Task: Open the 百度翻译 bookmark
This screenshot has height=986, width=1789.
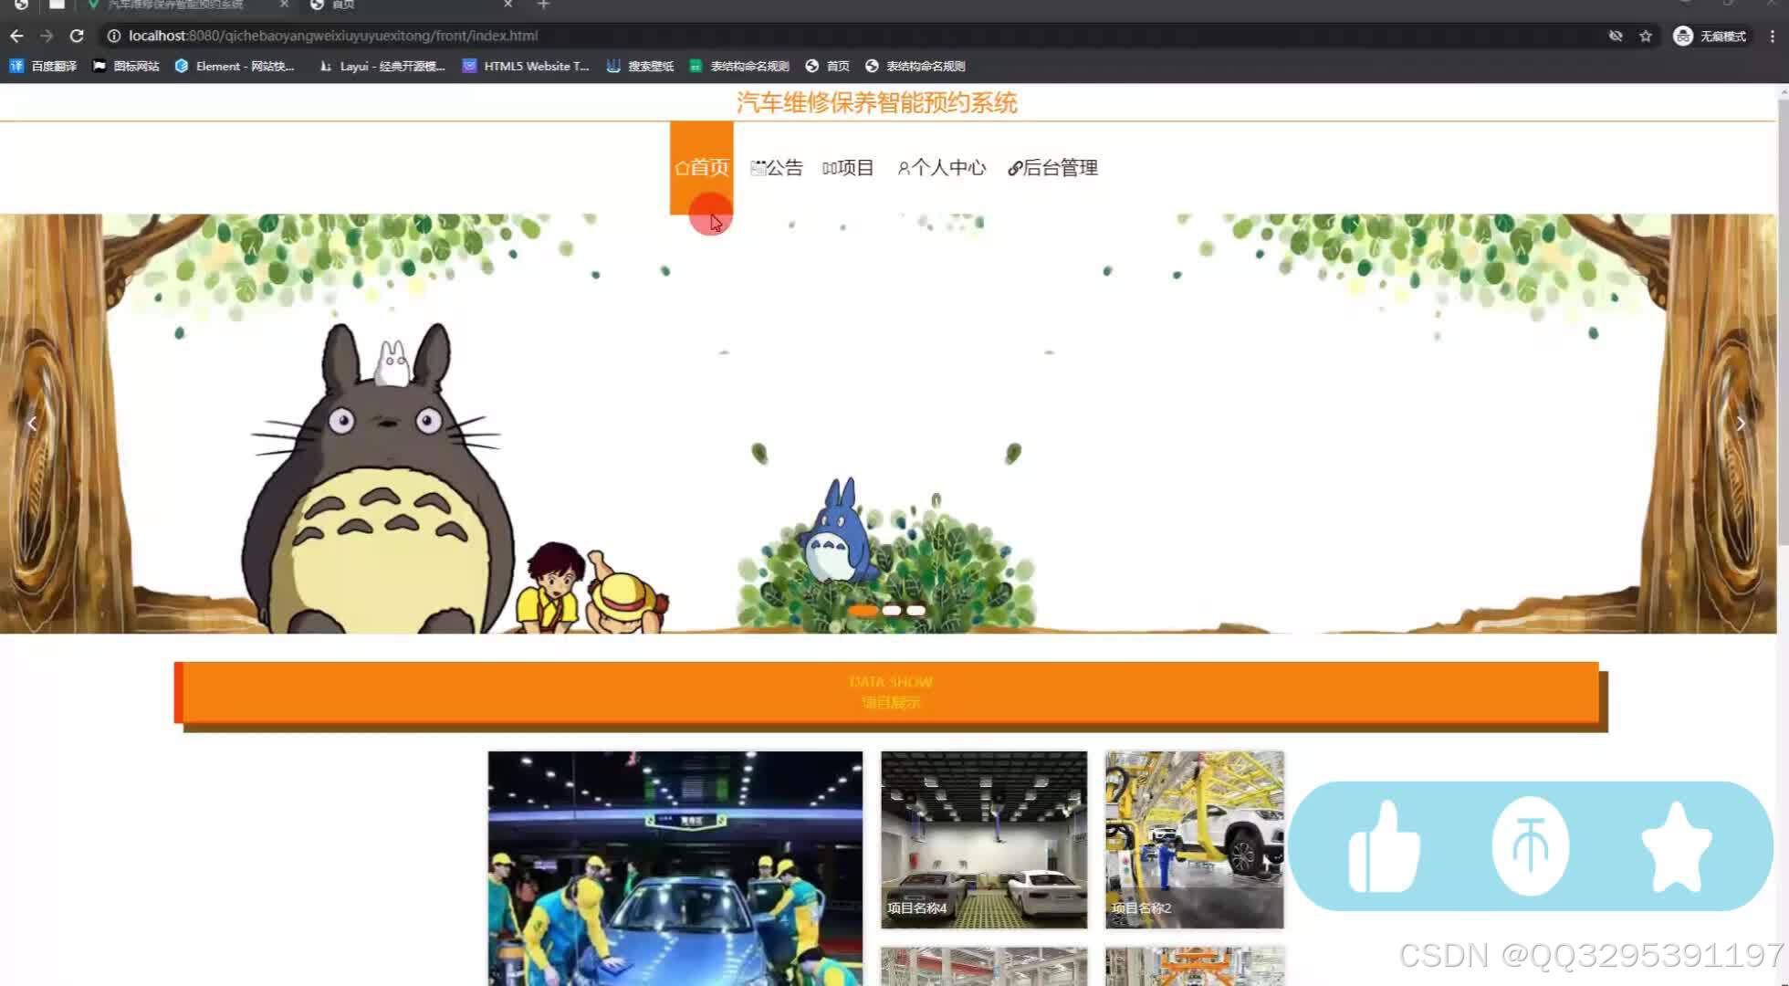Action: pos(44,66)
